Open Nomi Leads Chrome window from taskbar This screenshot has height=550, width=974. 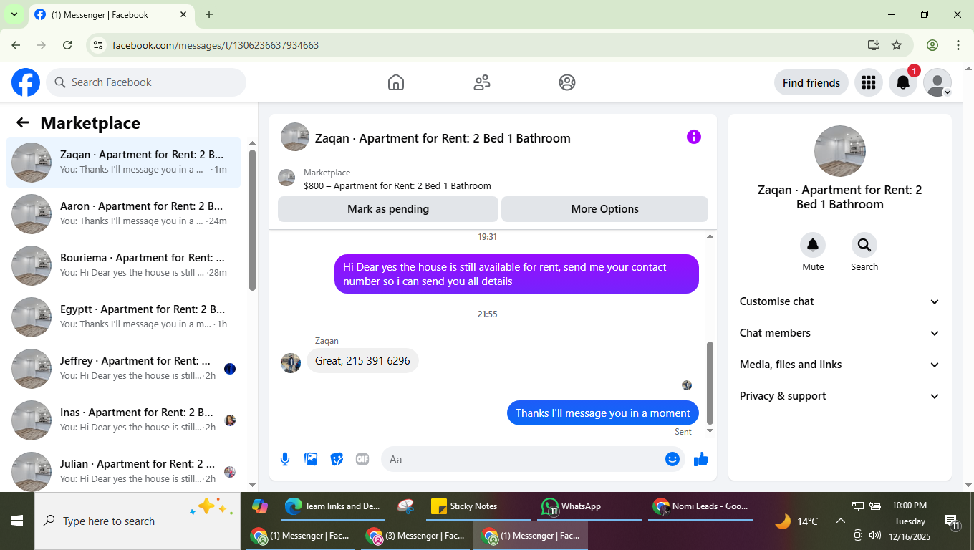[x=700, y=506]
